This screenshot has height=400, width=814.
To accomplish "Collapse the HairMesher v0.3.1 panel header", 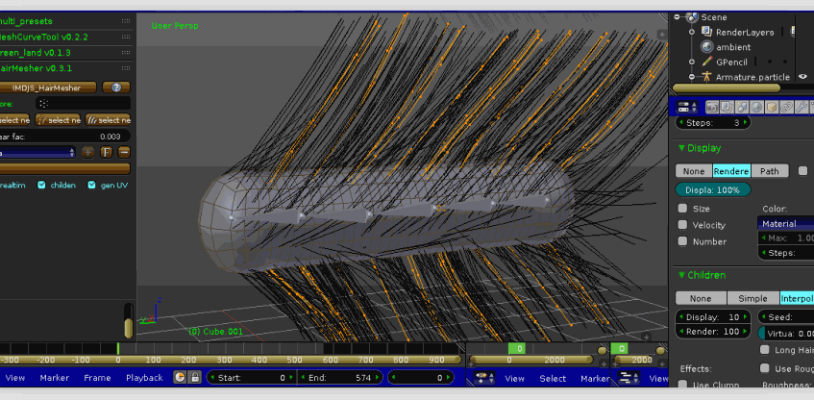I will tap(36, 68).
